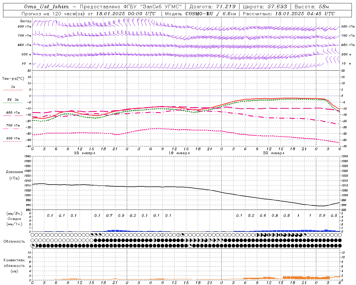Viewport: 356px width, 285px height.
Task: Click the Давление pressure panel label
Action: pos(14,172)
